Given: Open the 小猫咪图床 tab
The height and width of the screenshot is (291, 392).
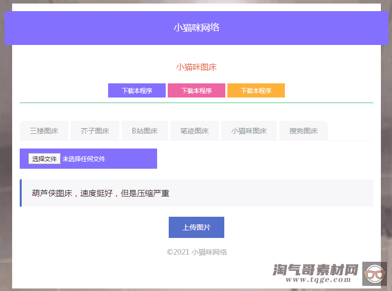Looking at the screenshot, I should coord(249,131).
